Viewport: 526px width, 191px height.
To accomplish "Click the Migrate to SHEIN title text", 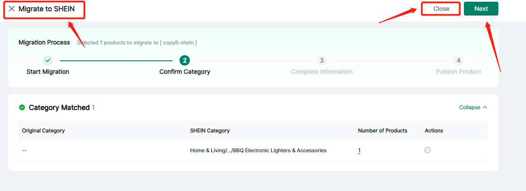I will [47, 9].
